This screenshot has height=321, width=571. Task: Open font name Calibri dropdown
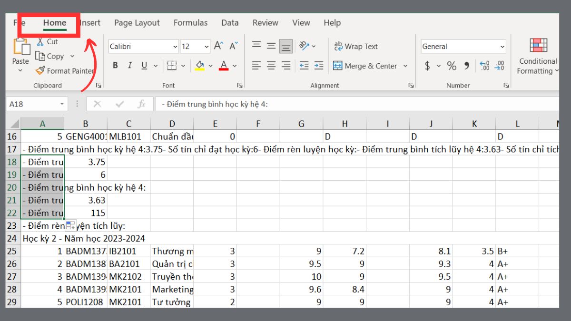pyautogui.click(x=175, y=47)
